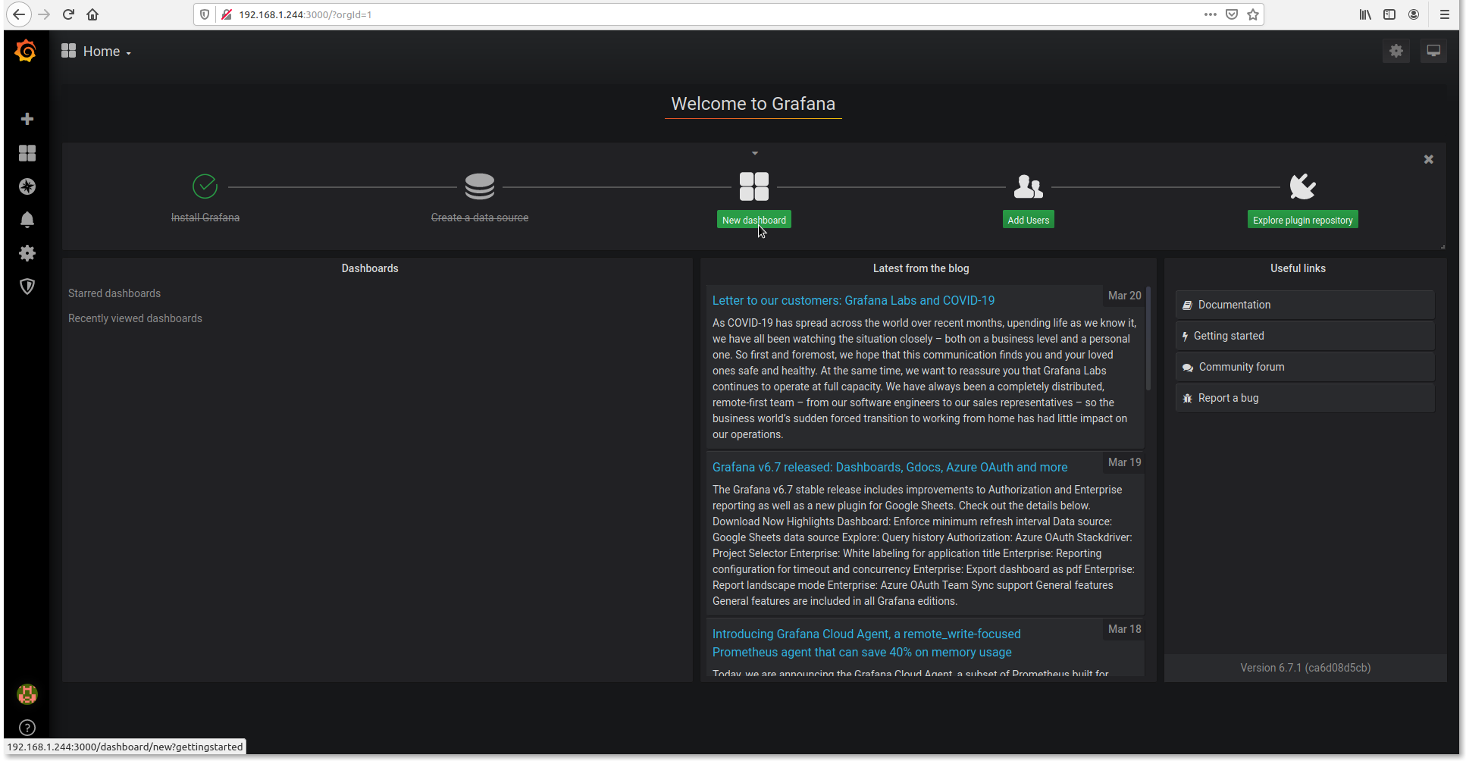Click the tracking protection shield icon
Screen dimensions: 1466x761
point(205,14)
